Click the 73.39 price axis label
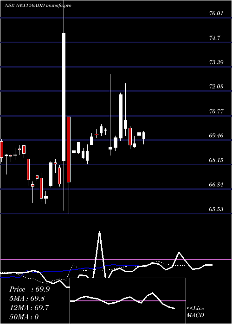The height and width of the screenshot is (324, 232). point(216,62)
